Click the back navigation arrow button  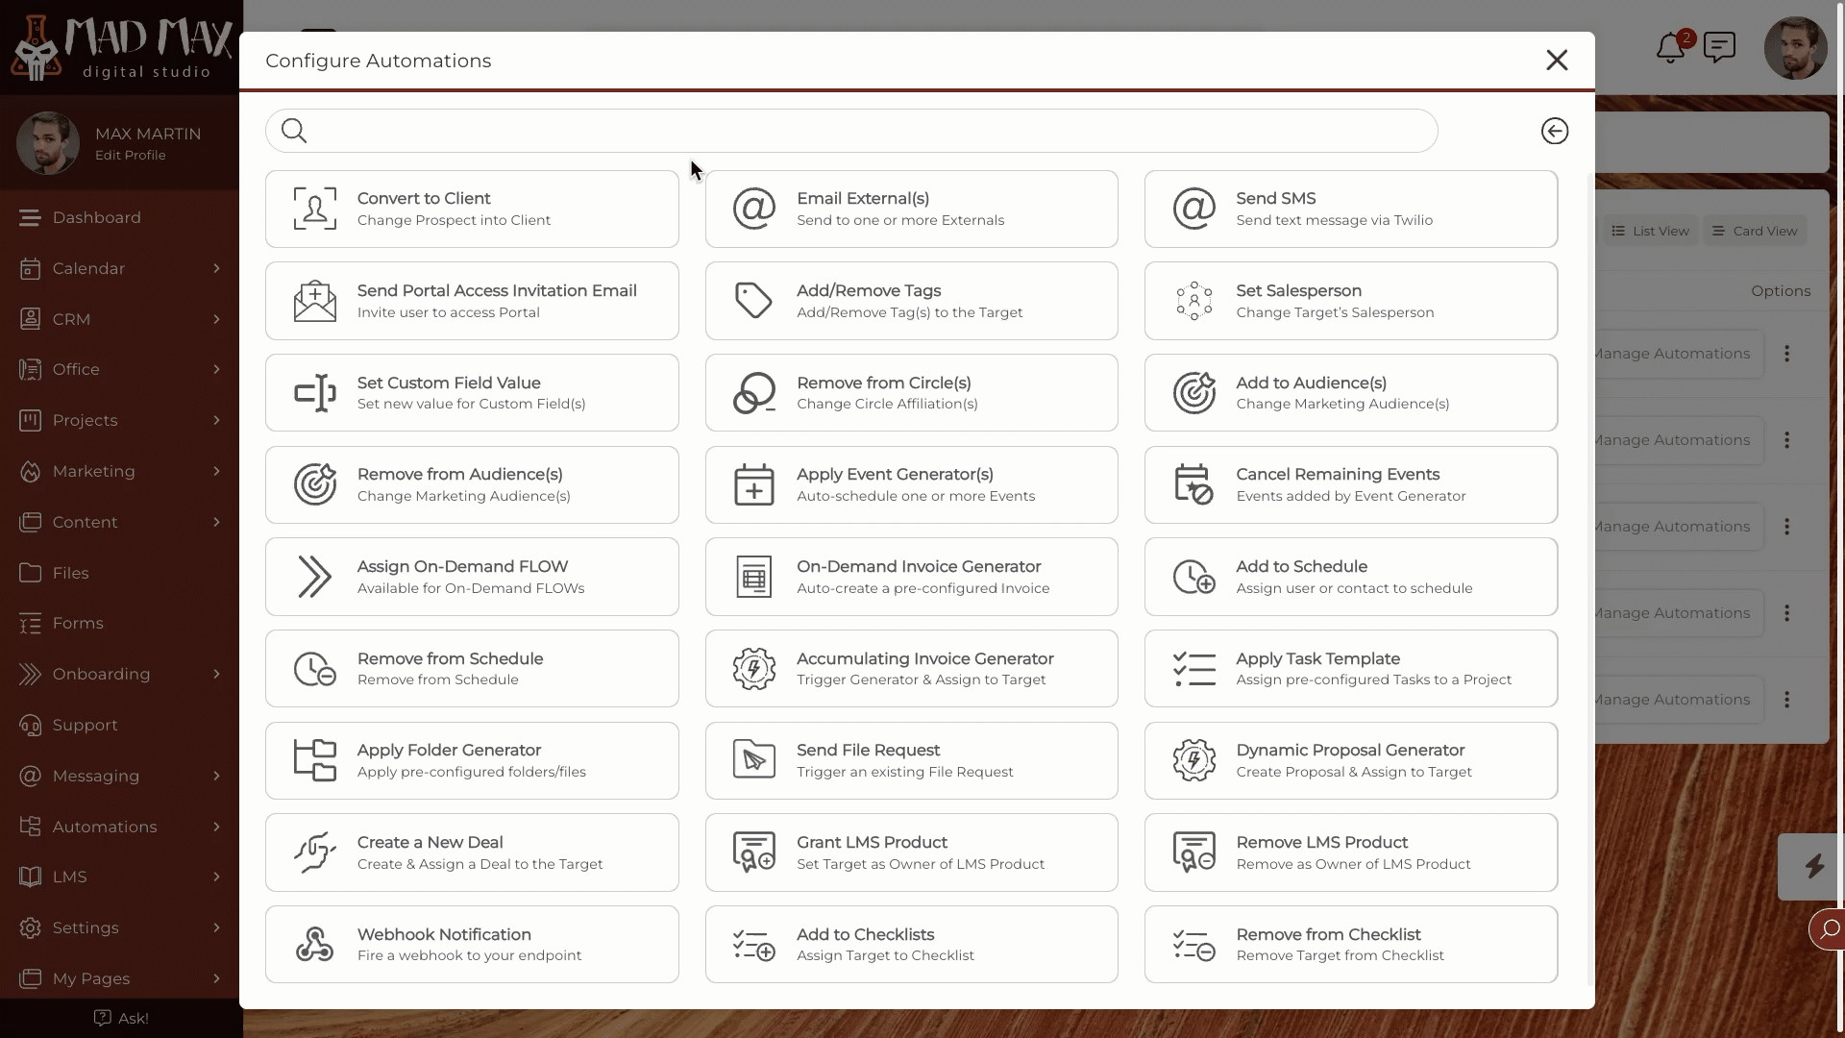[x=1555, y=131]
